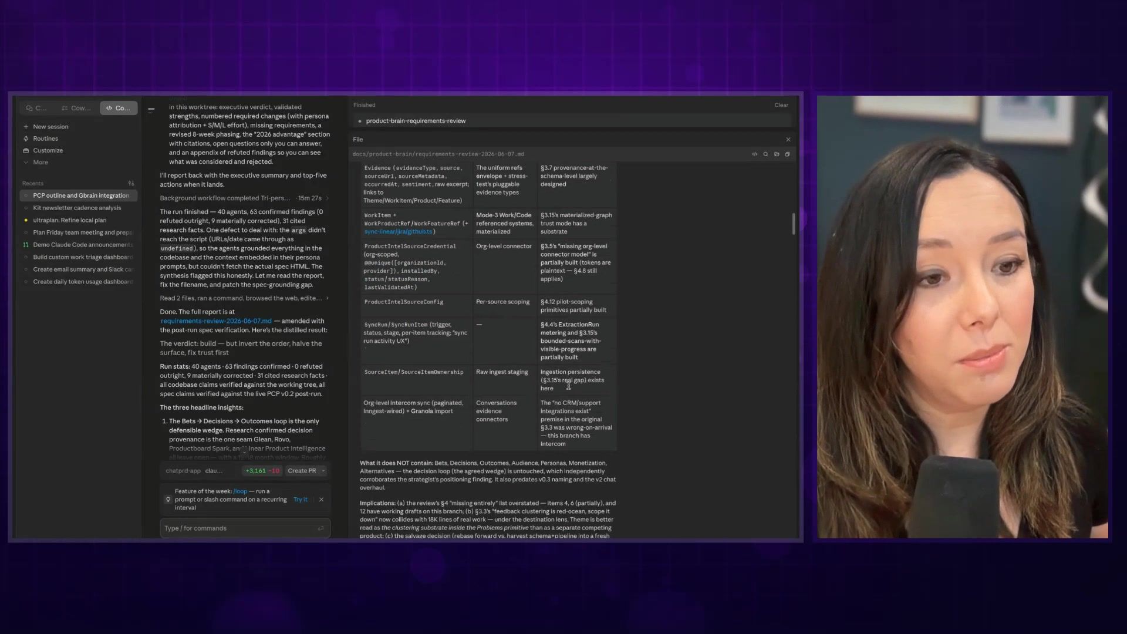This screenshot has height=634, width=1127.
Task: Click 'The three headline insights:' heading
Action: pos(201,407)
